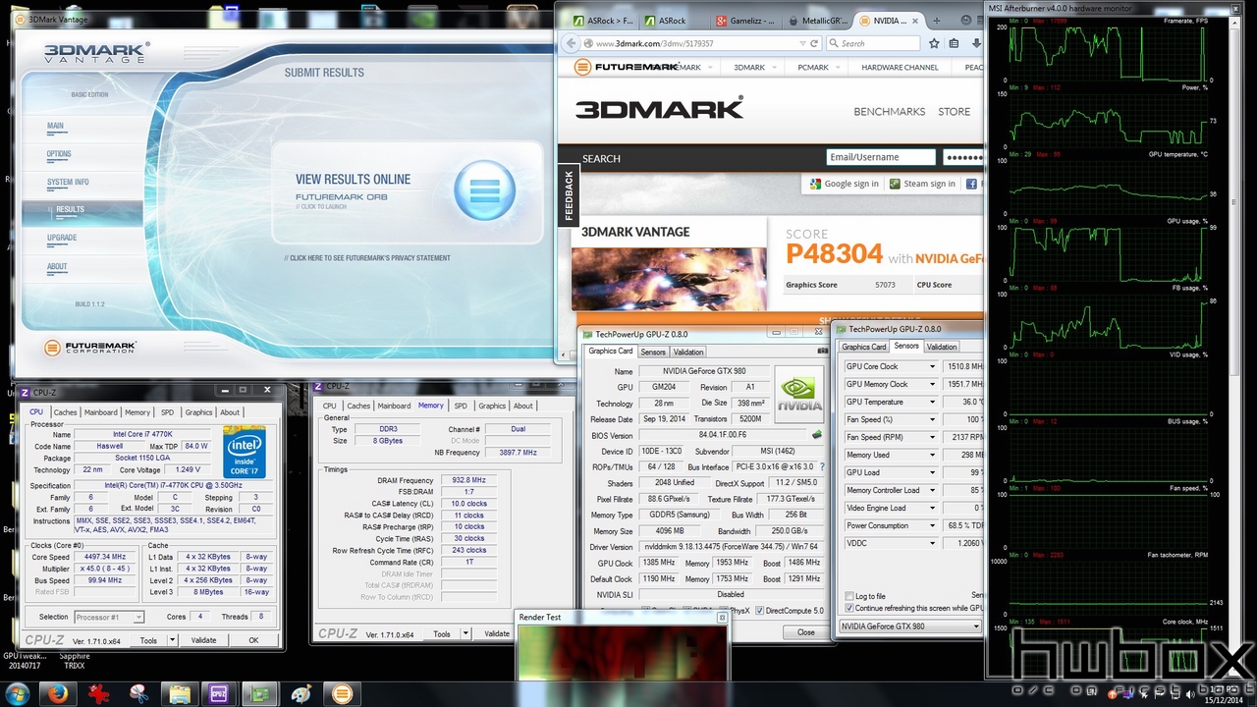Expand the Power Consumption sensor dropdown

932,525
